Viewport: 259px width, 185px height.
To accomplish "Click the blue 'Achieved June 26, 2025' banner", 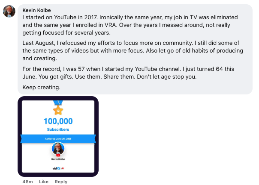I will pos(58,139).
